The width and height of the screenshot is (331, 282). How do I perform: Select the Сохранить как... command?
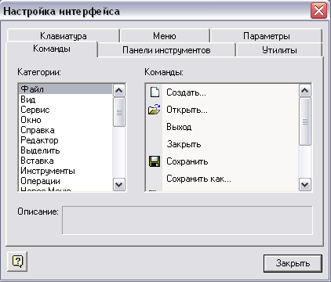222,179
